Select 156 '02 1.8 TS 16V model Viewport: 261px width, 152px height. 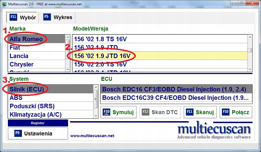click(160, 39)
